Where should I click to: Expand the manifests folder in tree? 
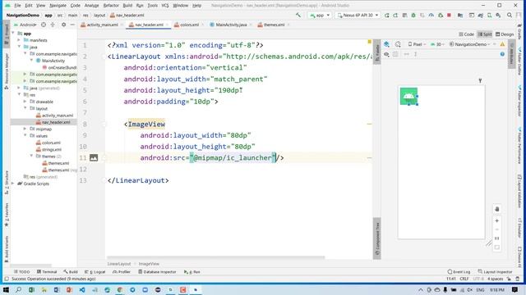[x=19, y=40]
